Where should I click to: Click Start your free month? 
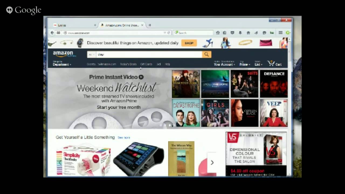119,107
